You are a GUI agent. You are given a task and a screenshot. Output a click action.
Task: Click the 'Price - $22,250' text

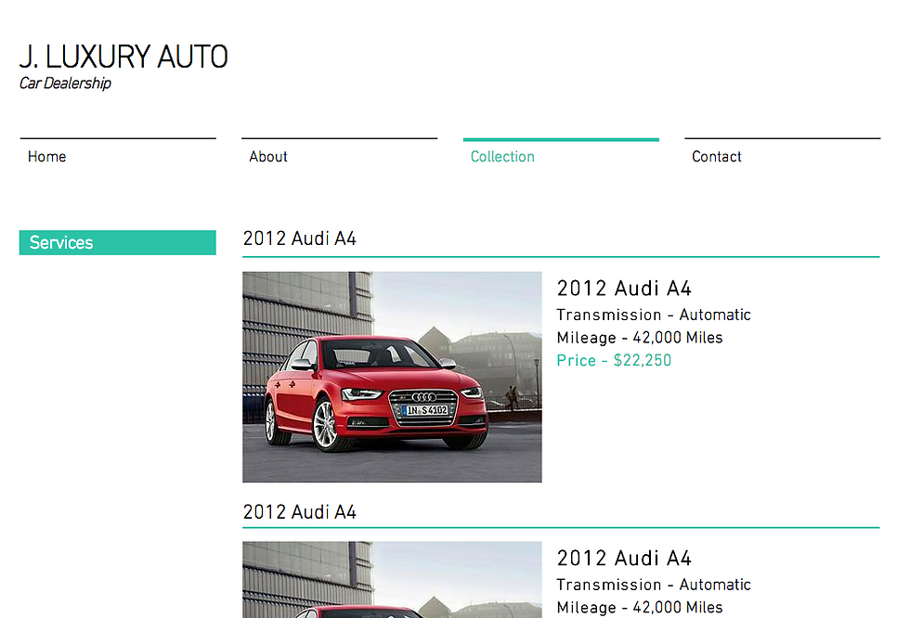(614, 361)
